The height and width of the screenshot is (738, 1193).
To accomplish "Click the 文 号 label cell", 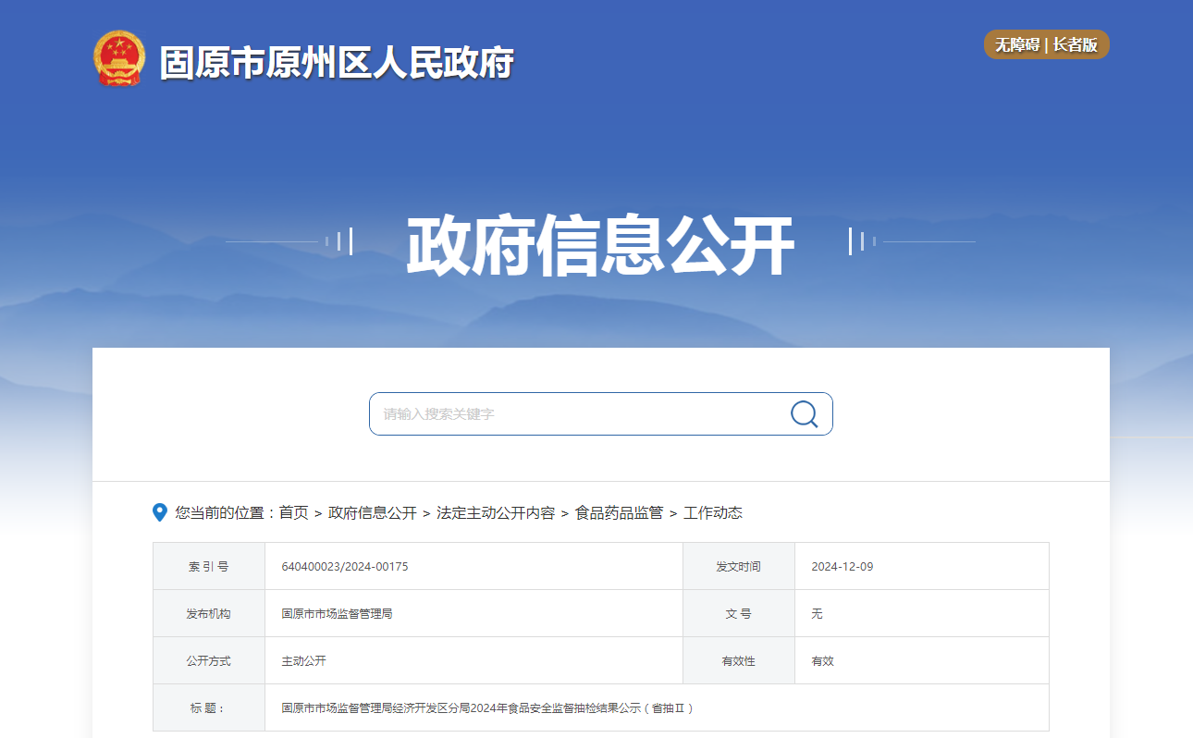I will coord(739,613).
